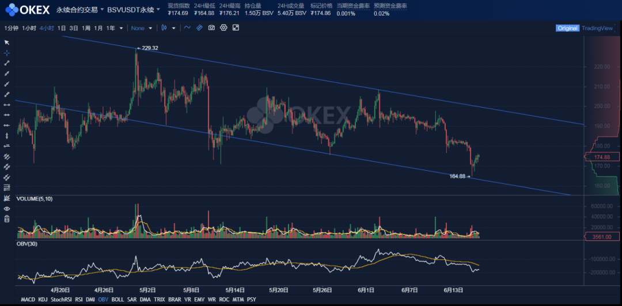
Task: Take a chart snapshot with the camera icon
Action: pyautogui.click(x=212, y=28)
